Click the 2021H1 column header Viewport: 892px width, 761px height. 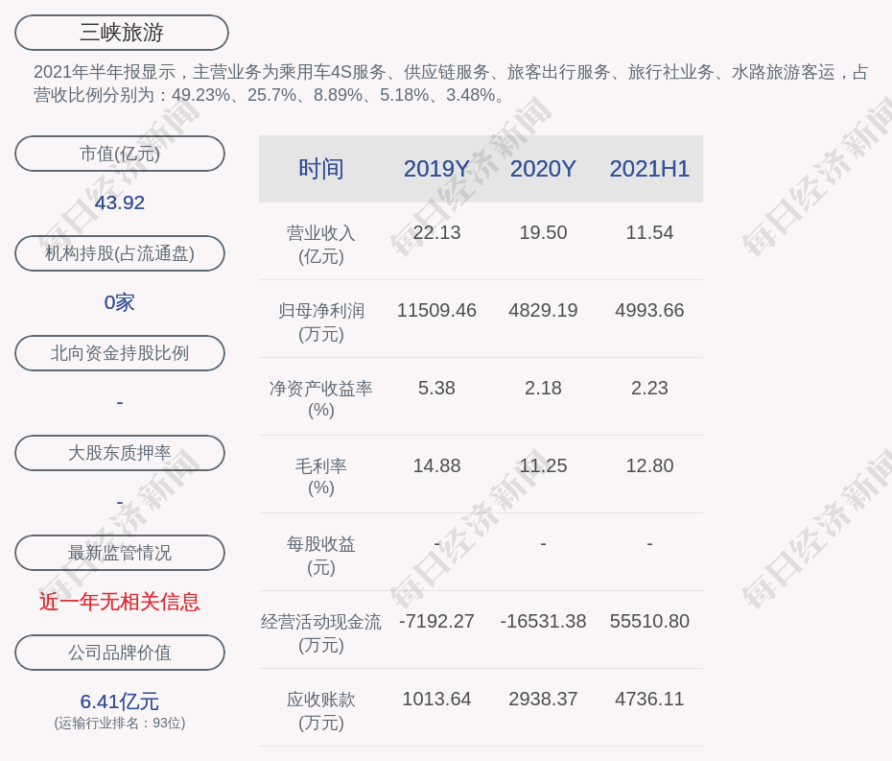[649, 169]
